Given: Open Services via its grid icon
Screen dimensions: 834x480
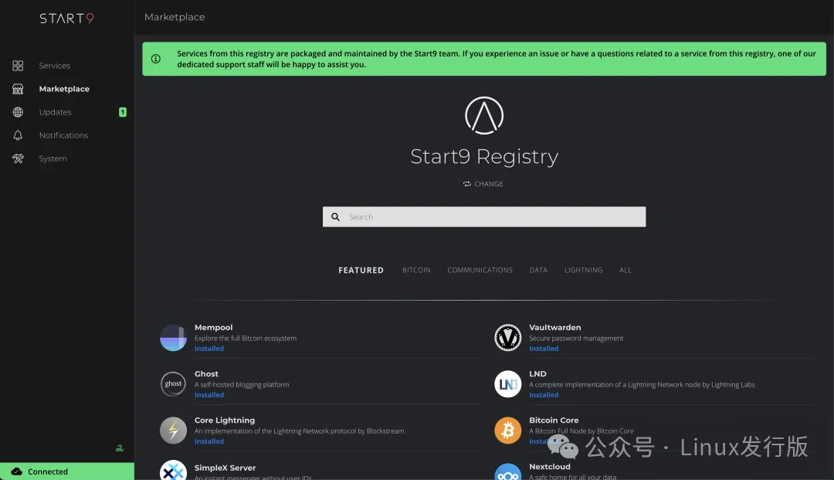Looking at the screenshot, I should [x=18, y=66].
